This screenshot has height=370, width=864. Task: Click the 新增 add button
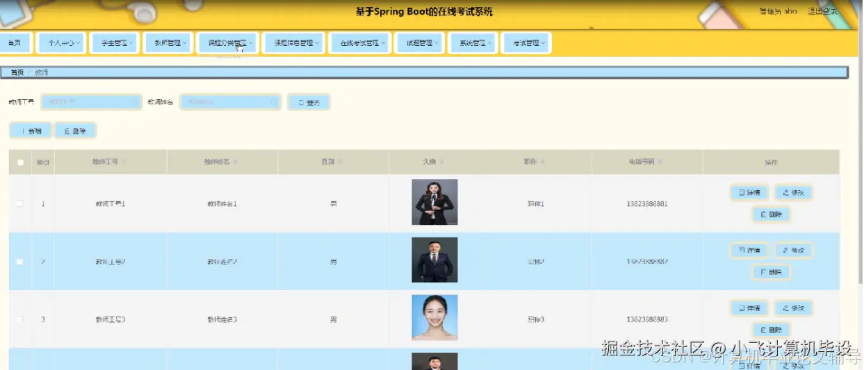30,131
